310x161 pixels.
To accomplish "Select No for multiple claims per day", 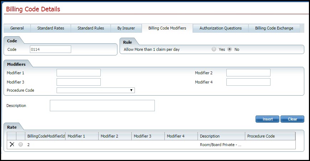I will pyautogui.click(x=230, y=49).
